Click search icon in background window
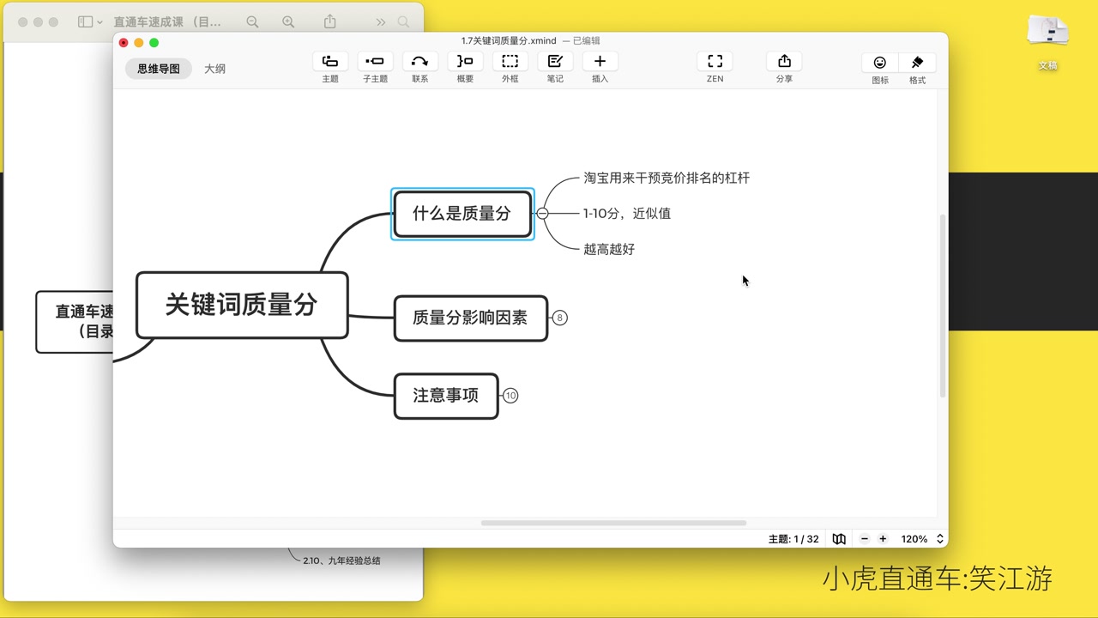Screen dimensions: 1098x618 pyautogui.click(x=403, y=21)
